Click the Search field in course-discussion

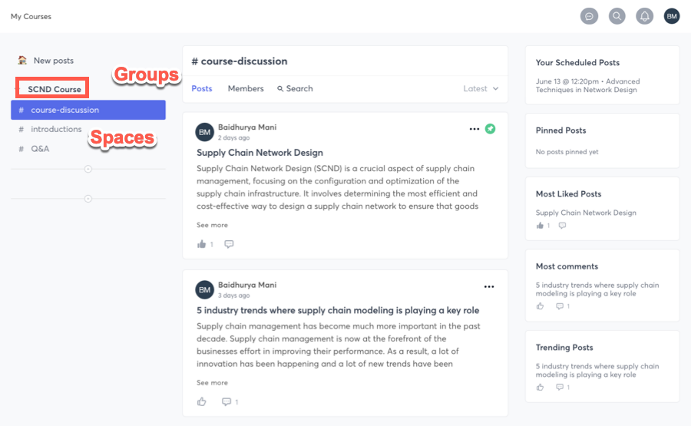(x=295, y=88)
